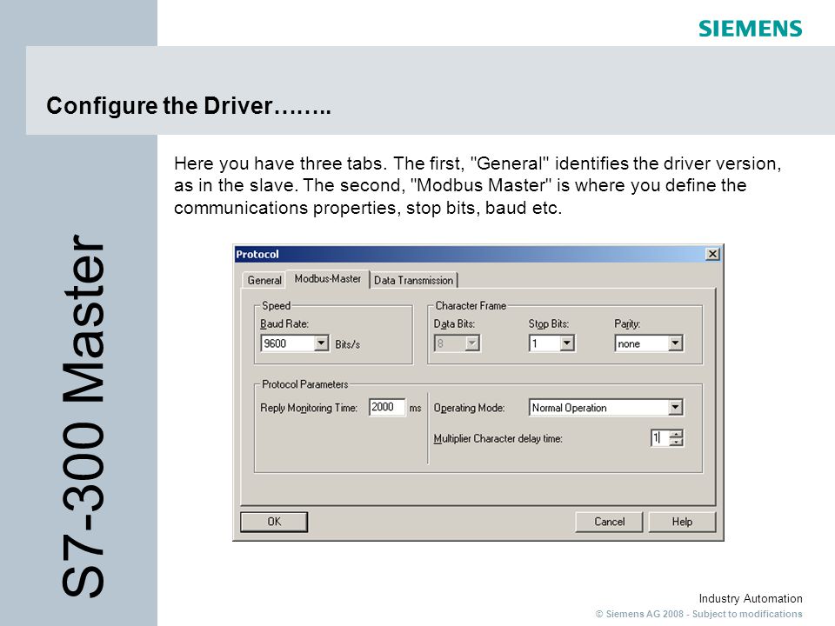Expand the Operating Mode dropdown
Image resolution: width=835 pixels, height=626 pixels.
675,408
